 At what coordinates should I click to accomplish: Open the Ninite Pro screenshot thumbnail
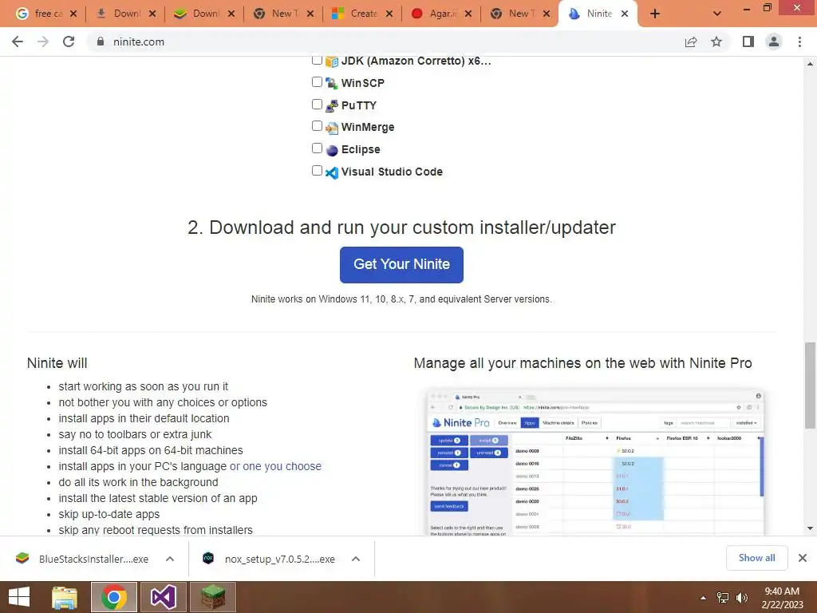(595, 462)
